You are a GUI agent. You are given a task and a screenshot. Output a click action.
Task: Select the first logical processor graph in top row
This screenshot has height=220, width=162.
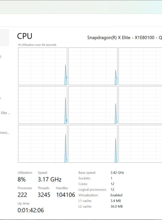(43, 66)
